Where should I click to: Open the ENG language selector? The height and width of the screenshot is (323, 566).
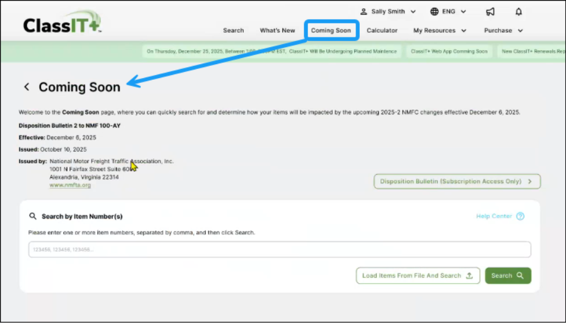pos(448,11)
